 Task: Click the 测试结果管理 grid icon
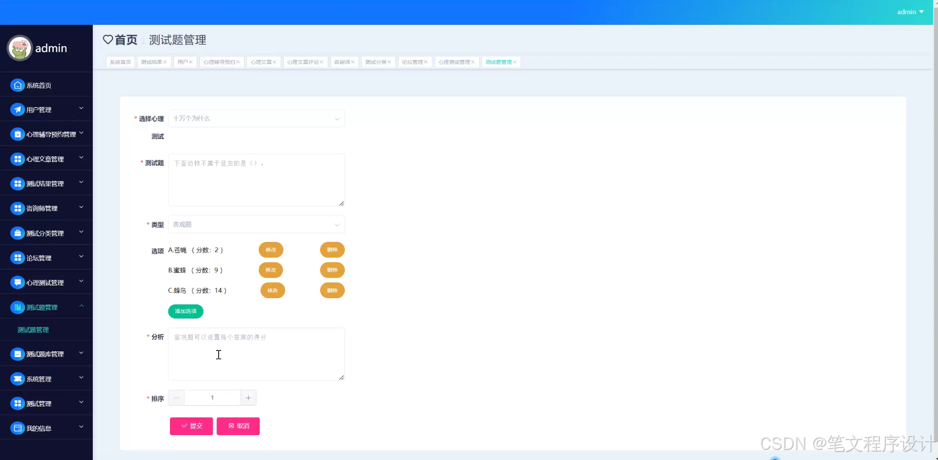pos(17,184)
